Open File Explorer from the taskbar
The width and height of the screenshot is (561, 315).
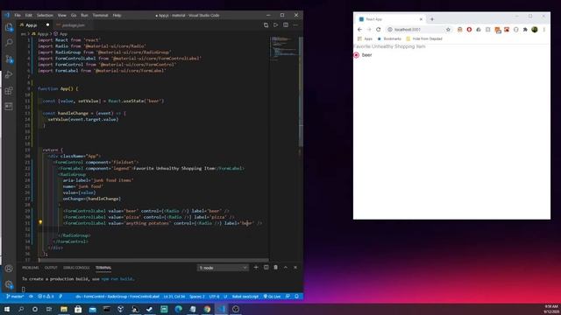pyautogui.click(x=64, y=309)
